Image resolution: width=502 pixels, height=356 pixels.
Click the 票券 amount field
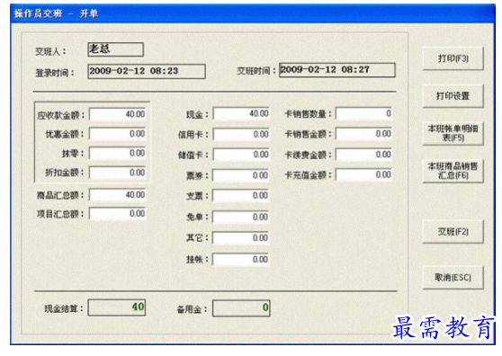241,175
